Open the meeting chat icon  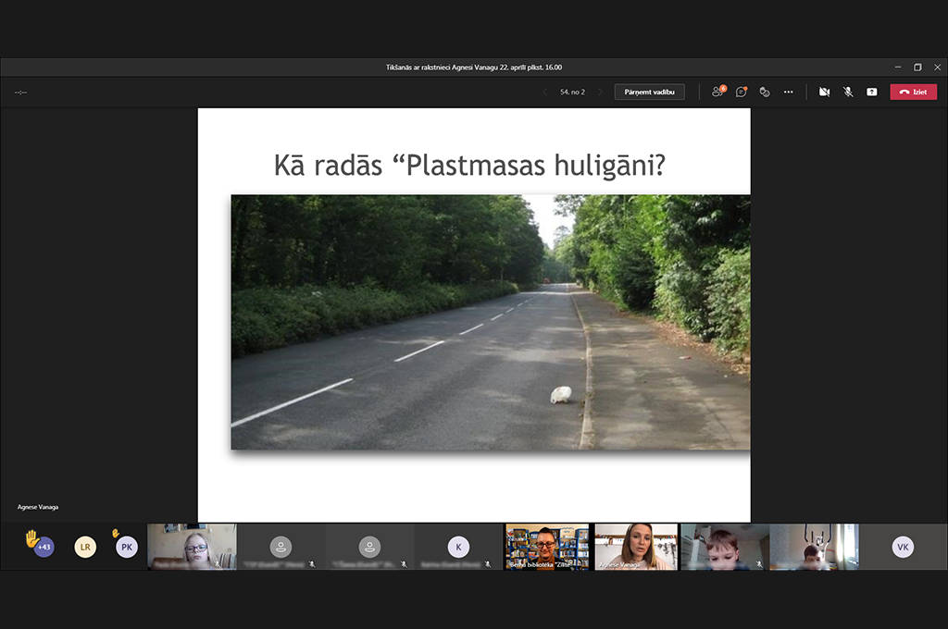coord(742,92)
